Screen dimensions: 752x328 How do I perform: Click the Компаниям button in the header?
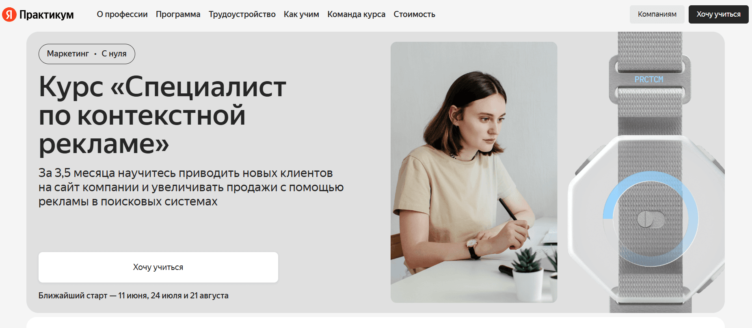(x=657, y=14)
